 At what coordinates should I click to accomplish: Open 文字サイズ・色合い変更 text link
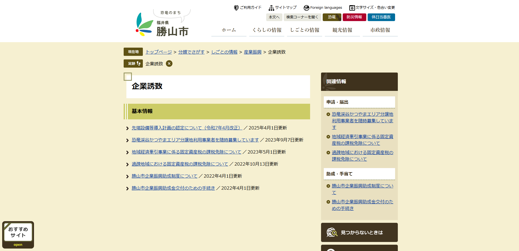point(375,8)
